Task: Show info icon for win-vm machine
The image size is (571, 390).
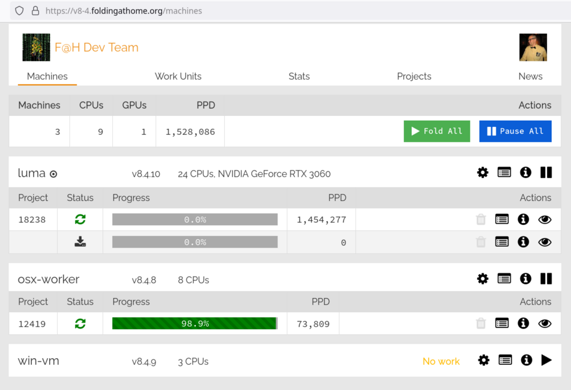Action: 526,360
